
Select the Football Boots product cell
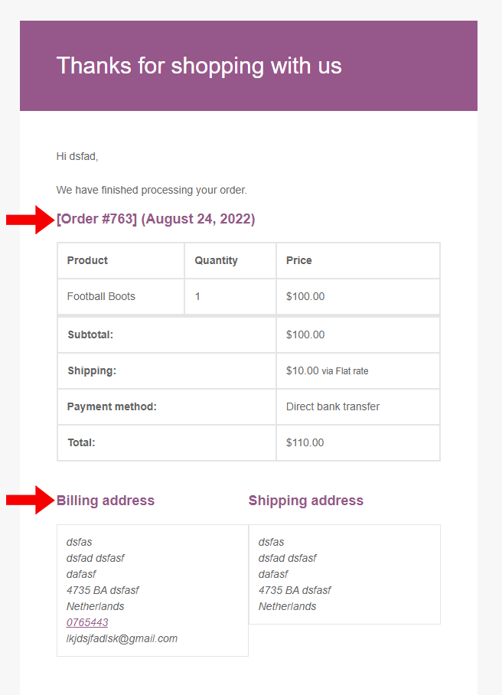pyautogui.click(x=101, y=296)
